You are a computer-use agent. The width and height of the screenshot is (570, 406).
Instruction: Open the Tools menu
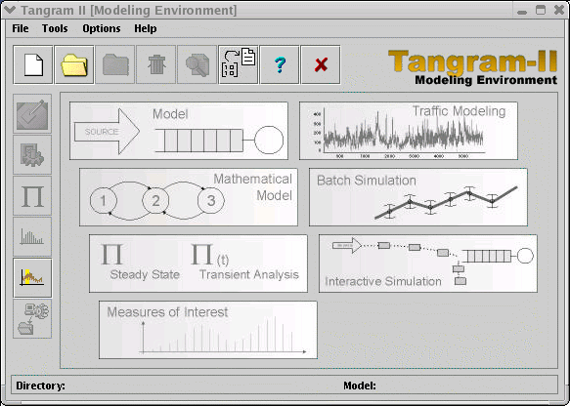[55, 28]
